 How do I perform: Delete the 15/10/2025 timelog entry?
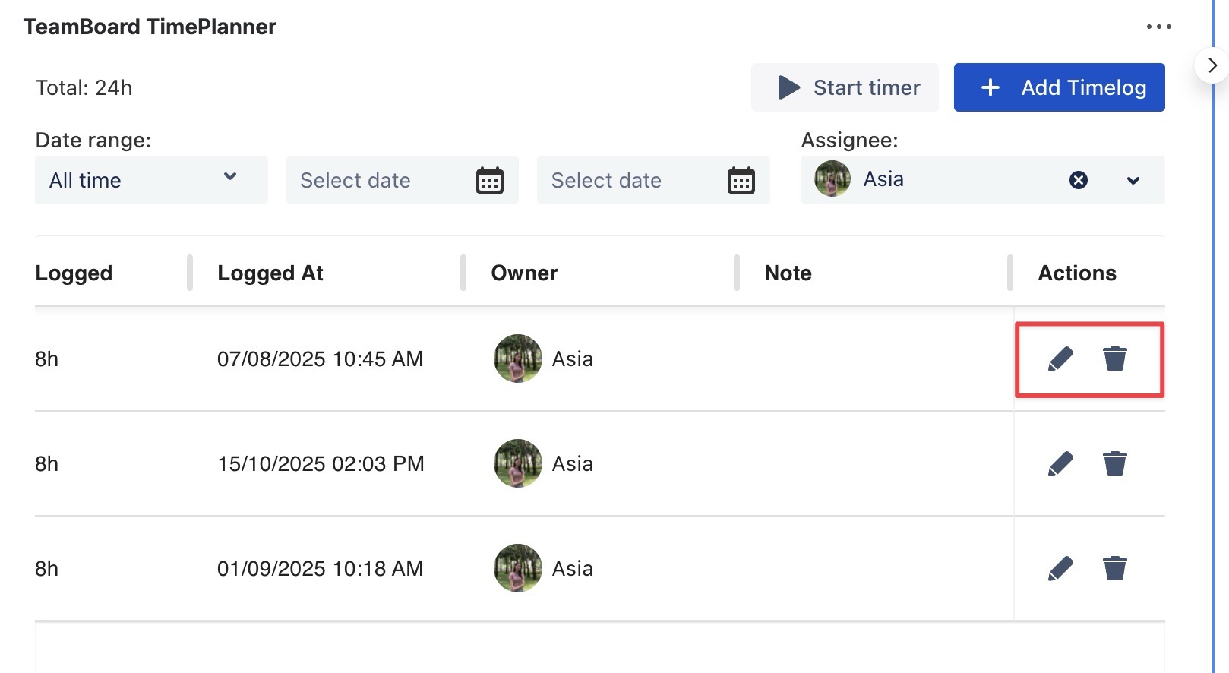coord(1114,463)
